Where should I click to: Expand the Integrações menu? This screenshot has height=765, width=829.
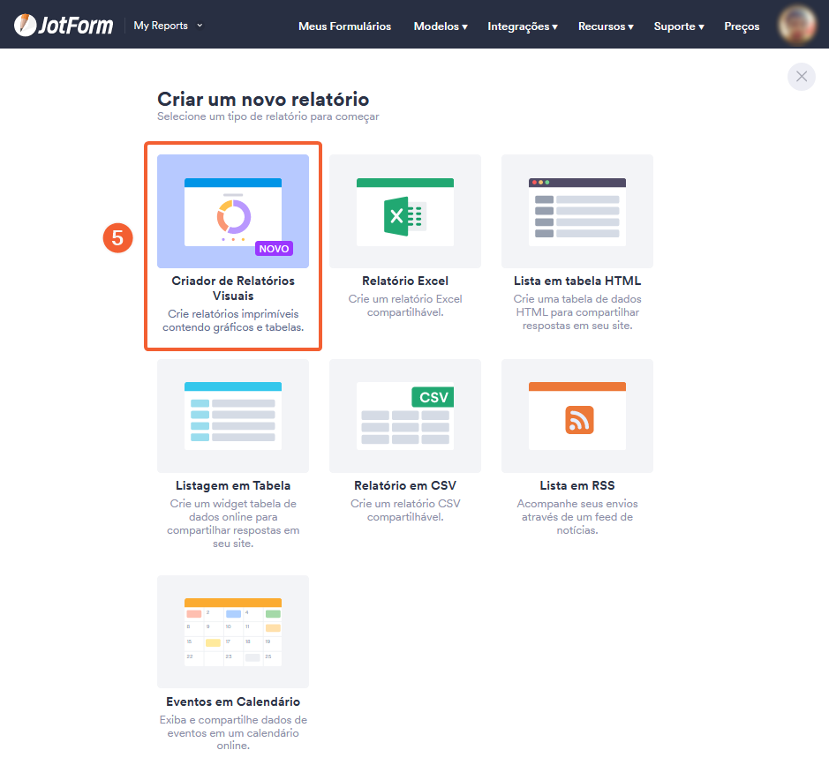click(523, 26)
